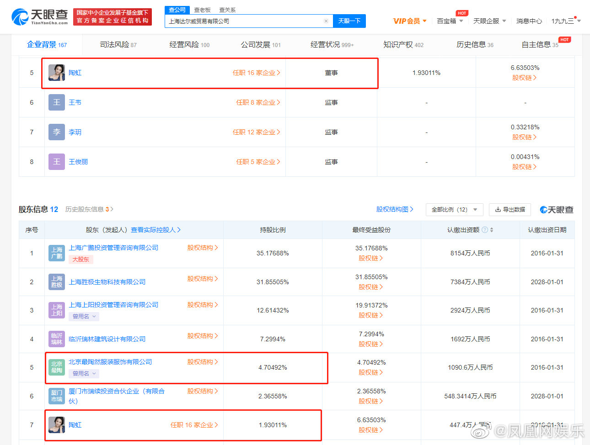Viewport: 590px width, 445px height.
Task: View 历史股东信息 via its link
Action: 85,209
